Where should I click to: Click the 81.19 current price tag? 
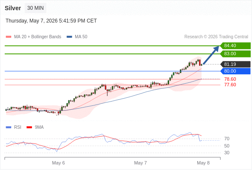tap(235, 64)
